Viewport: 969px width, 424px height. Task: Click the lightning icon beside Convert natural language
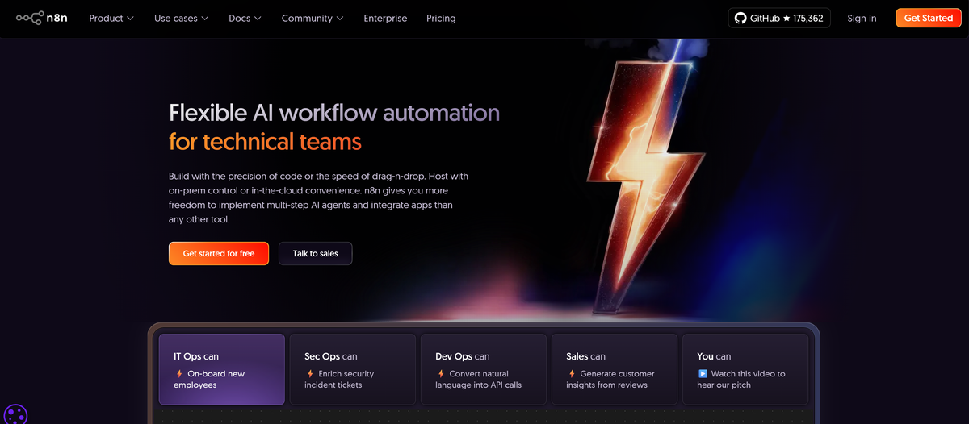coord(441,374)
